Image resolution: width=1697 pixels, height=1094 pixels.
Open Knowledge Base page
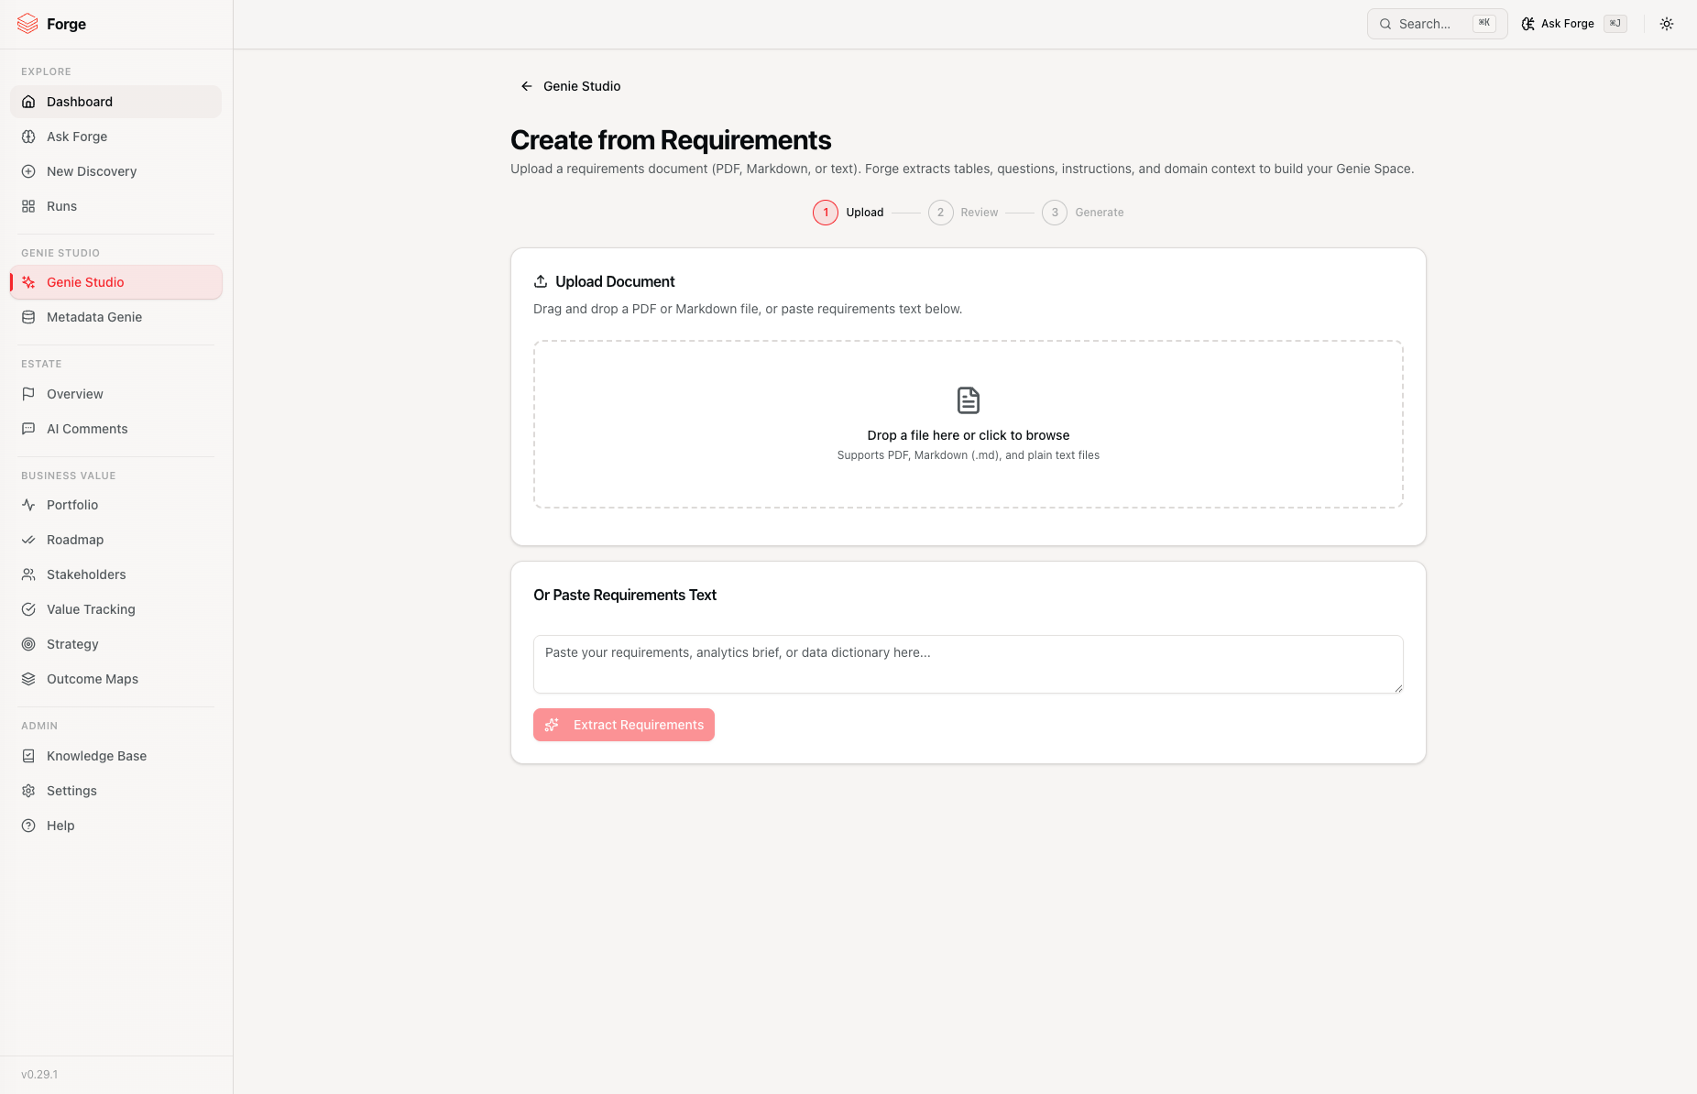coord(115,756)
